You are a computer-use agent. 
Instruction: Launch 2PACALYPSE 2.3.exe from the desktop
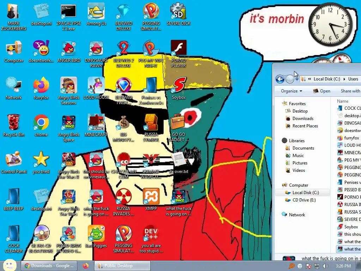[x=68, y=17]
